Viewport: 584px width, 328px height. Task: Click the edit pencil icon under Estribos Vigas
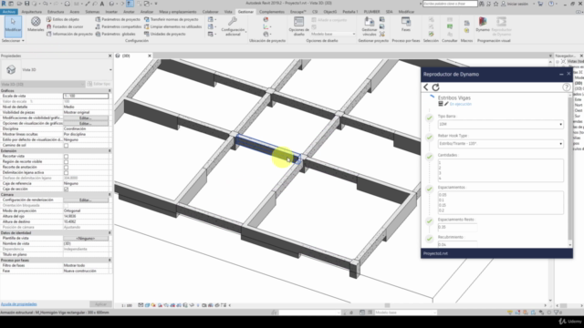coord(446,104)
